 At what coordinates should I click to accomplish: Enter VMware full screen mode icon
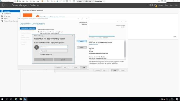[x=67, y=1]
